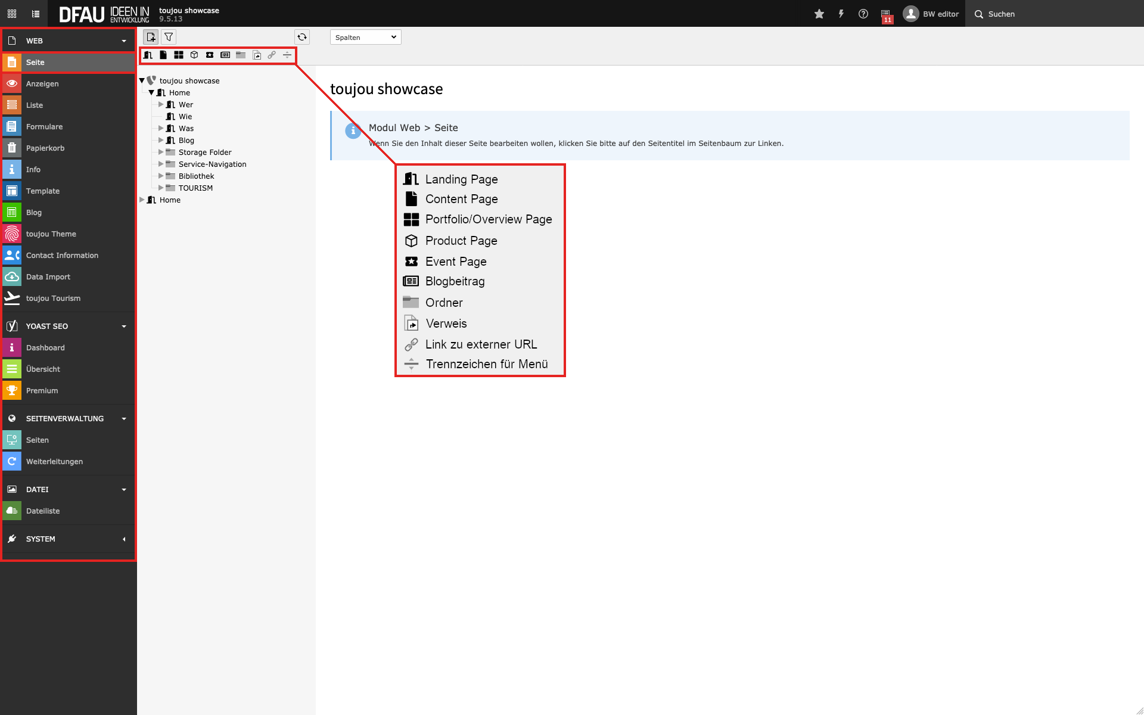Open the page tree filter icon
1144x715 pixels.
coord(169,37)
